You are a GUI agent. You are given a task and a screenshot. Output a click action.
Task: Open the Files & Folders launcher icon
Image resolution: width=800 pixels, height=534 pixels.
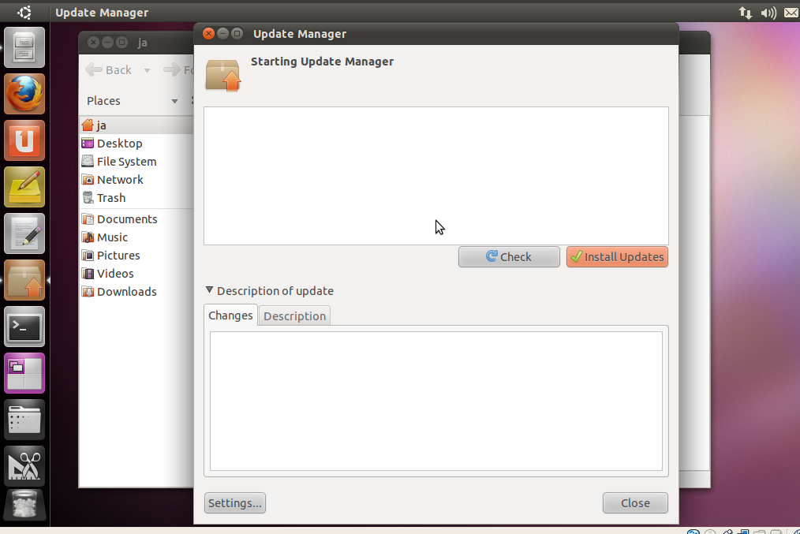coord(24,420)
